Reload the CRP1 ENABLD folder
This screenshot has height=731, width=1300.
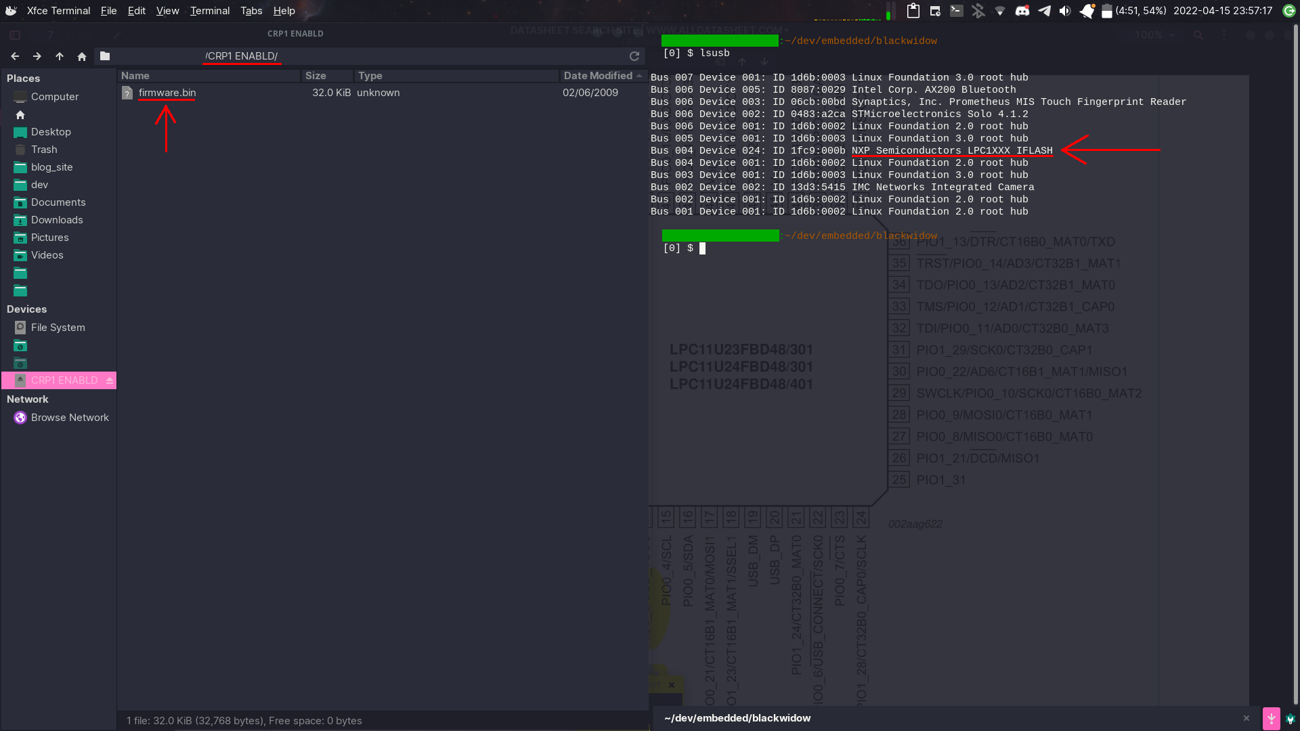click(x=634, y=56)
